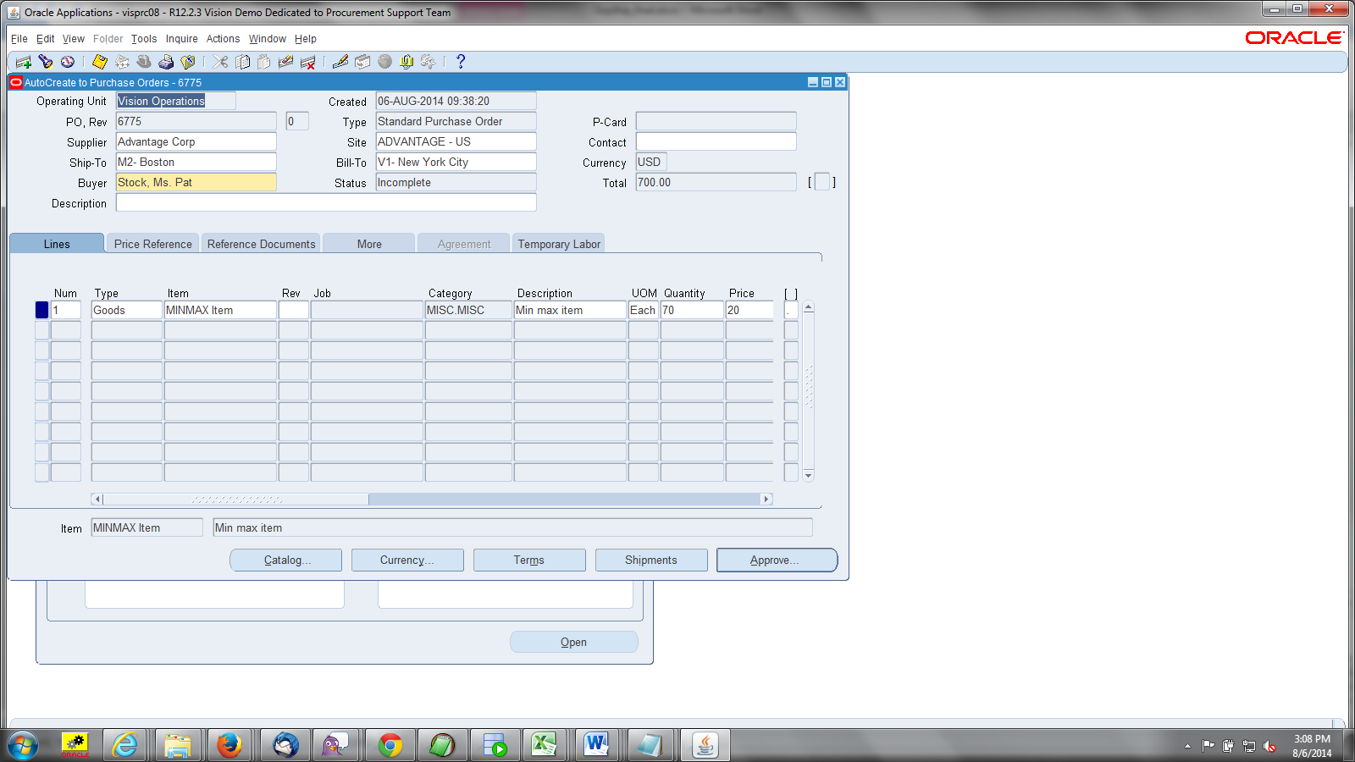This screenshot has height=762, width=1355.
Task: Show hidden system tray icons arrow
Action: coord(1187,746)
